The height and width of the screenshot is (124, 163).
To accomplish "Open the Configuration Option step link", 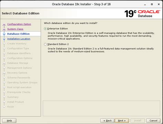I will (x=19, y=24).
